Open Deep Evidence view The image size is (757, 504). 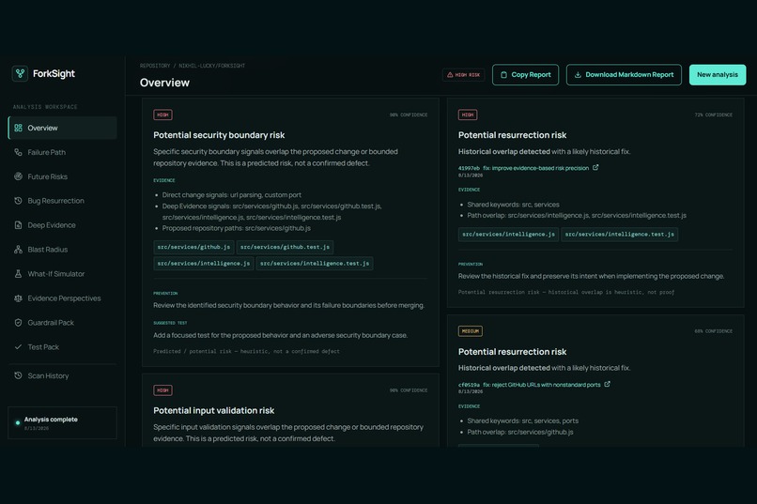tap(62, 225)
